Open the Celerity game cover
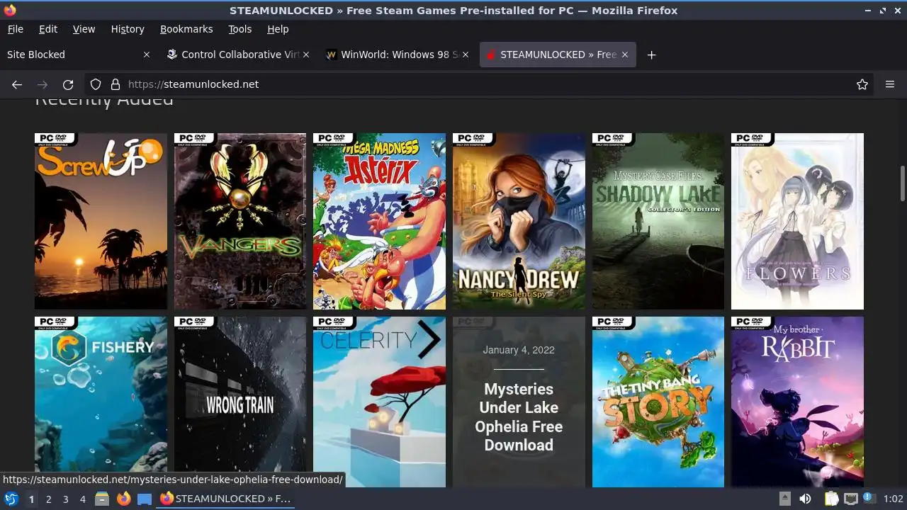Image resolution: width=907 pixels, height=510 pixels. tap(379, 402)
